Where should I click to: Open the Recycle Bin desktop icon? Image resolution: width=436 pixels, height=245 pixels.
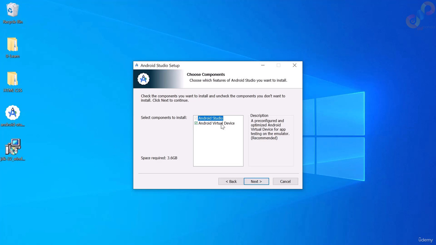[x=13, y=14]
